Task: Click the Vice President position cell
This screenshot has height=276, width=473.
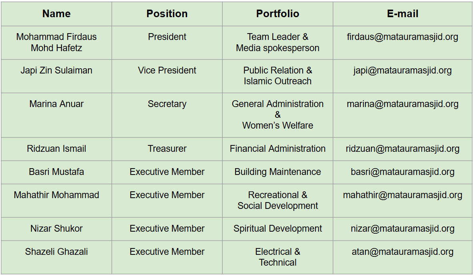Action: 167,71
